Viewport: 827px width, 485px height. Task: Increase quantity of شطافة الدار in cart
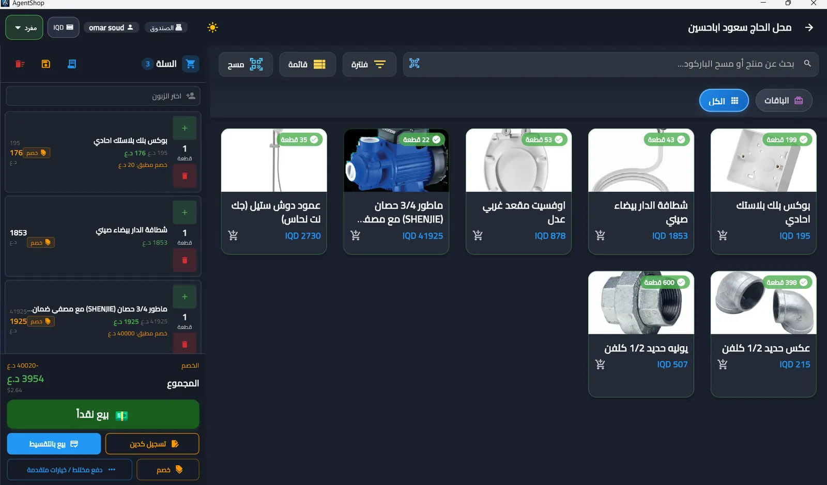point(185,213)
